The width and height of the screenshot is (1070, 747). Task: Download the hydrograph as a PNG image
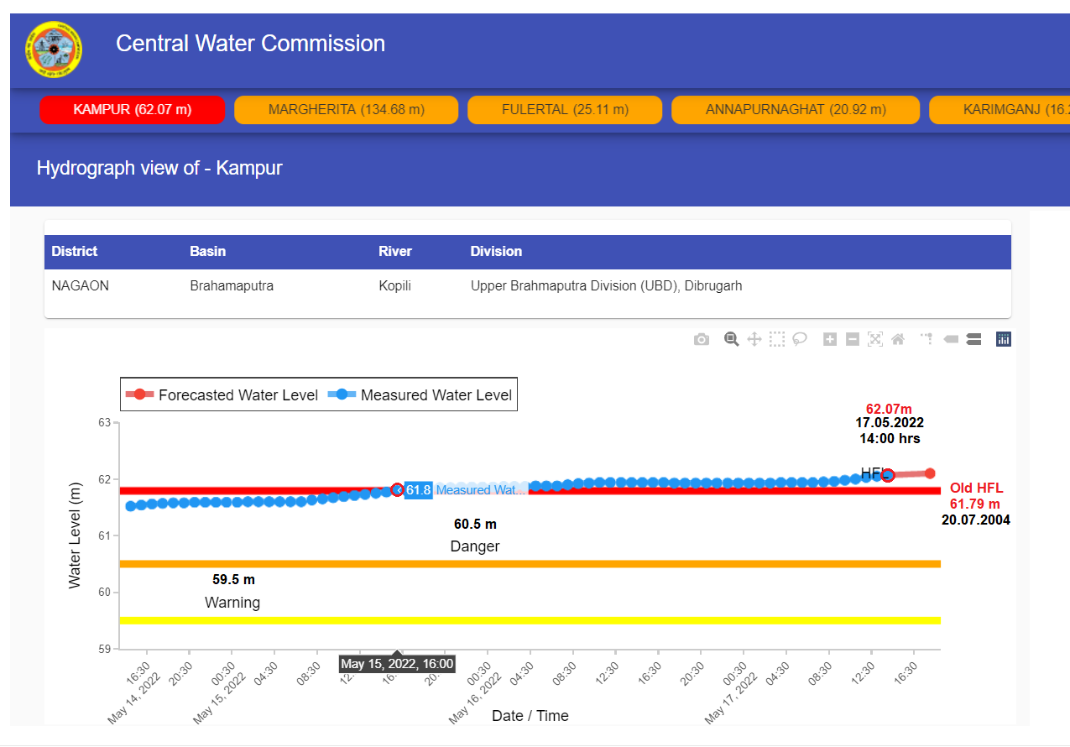tap(702, 339)
